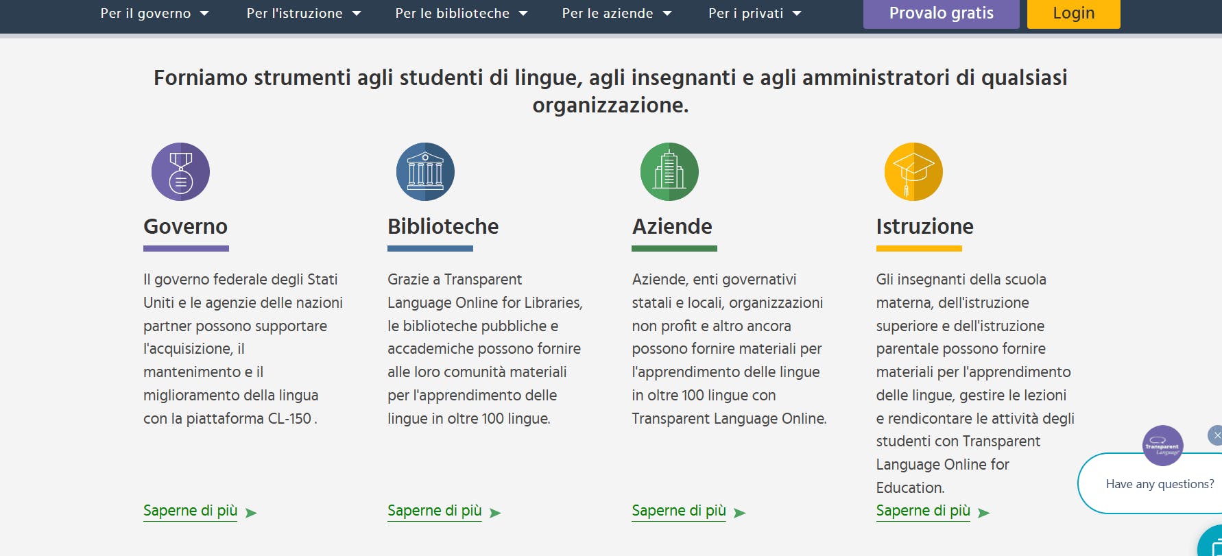Click the blue Biblioteche building icon

click(425, 172)
